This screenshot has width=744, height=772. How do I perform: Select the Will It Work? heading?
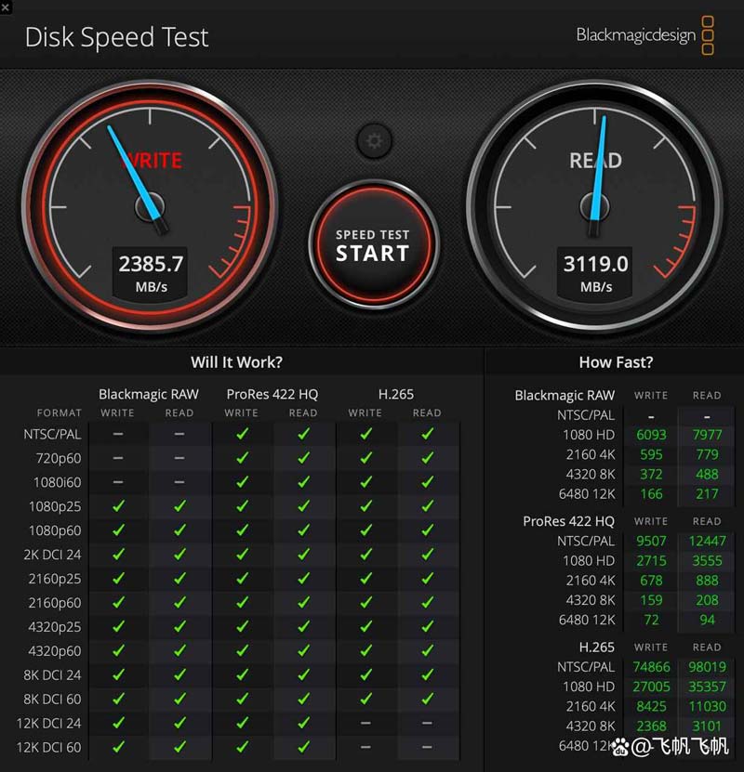click(x=236, y=362)
